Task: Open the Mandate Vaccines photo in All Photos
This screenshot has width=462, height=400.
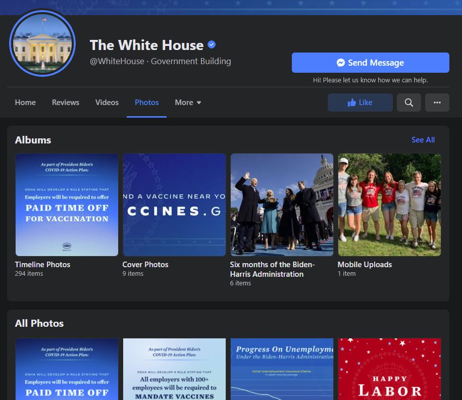Action: click(174, 369)
